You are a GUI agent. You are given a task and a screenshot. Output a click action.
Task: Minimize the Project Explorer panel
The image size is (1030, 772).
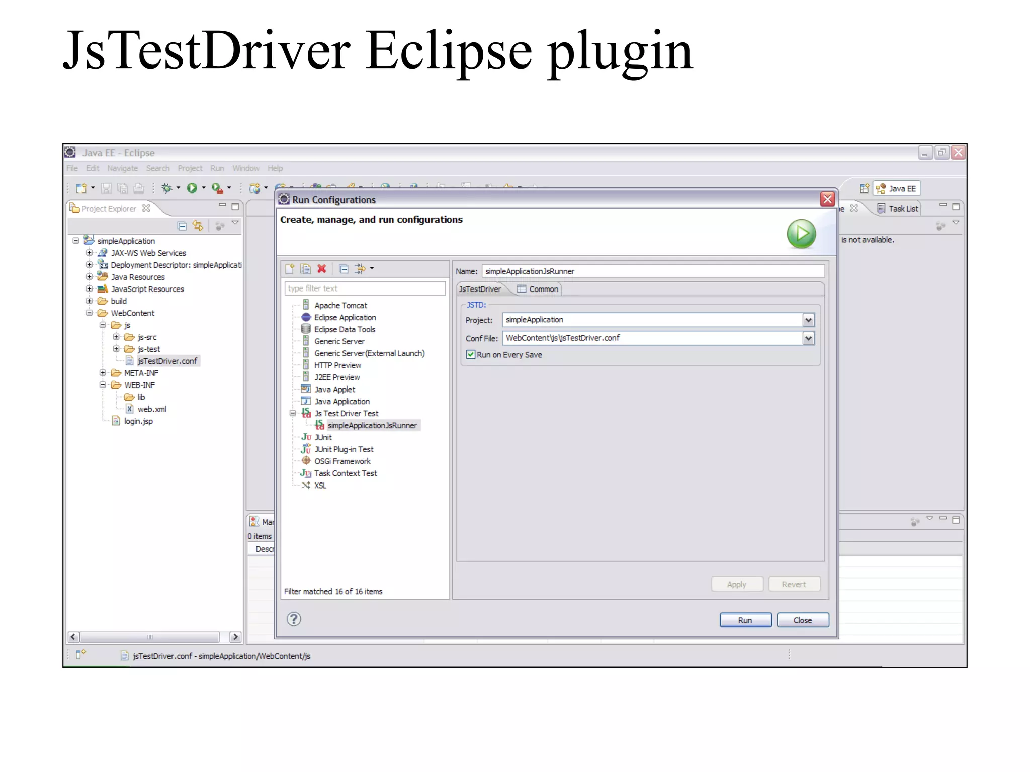pyautogui.click(x=222, y=205)
